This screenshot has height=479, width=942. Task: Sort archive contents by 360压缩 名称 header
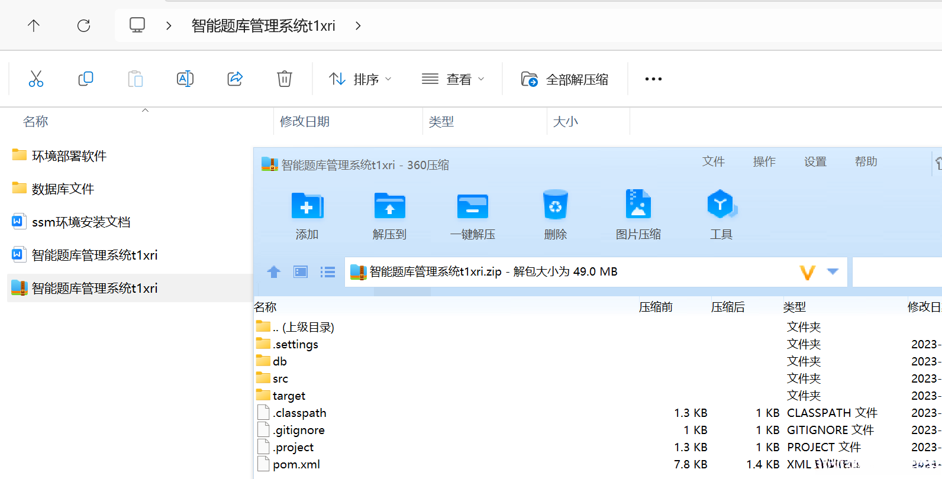[x=265, y=307]
